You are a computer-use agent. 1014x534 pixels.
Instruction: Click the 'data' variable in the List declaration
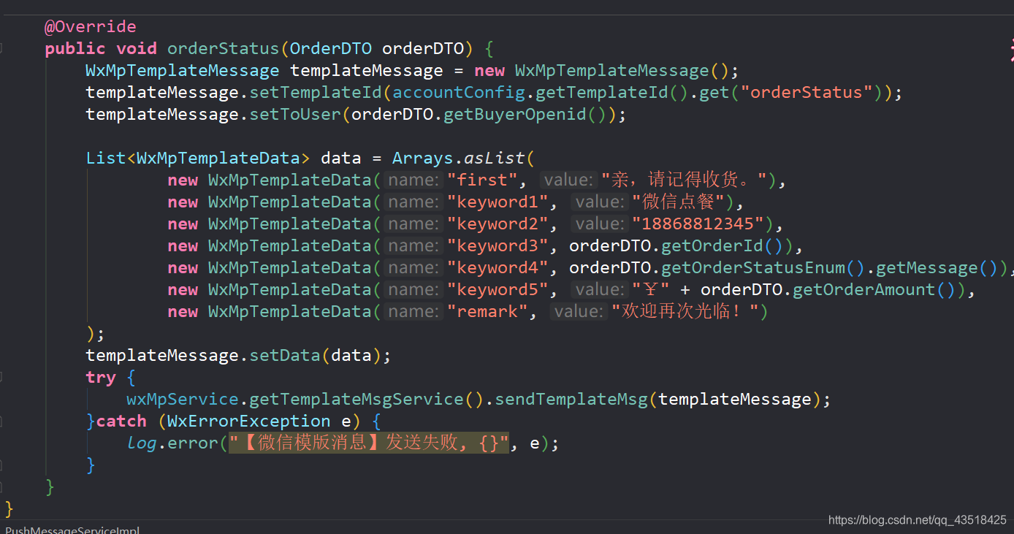(341, 159)
